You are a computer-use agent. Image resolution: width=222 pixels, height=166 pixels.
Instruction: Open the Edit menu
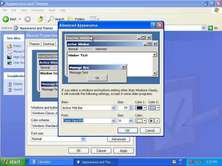(14, 10)
